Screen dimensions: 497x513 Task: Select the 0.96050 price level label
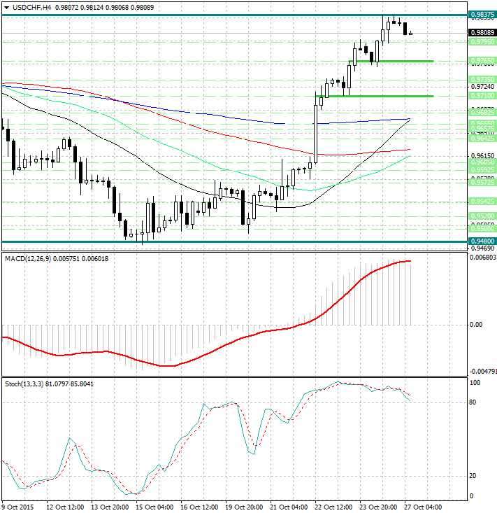click(x=482, y=162)
